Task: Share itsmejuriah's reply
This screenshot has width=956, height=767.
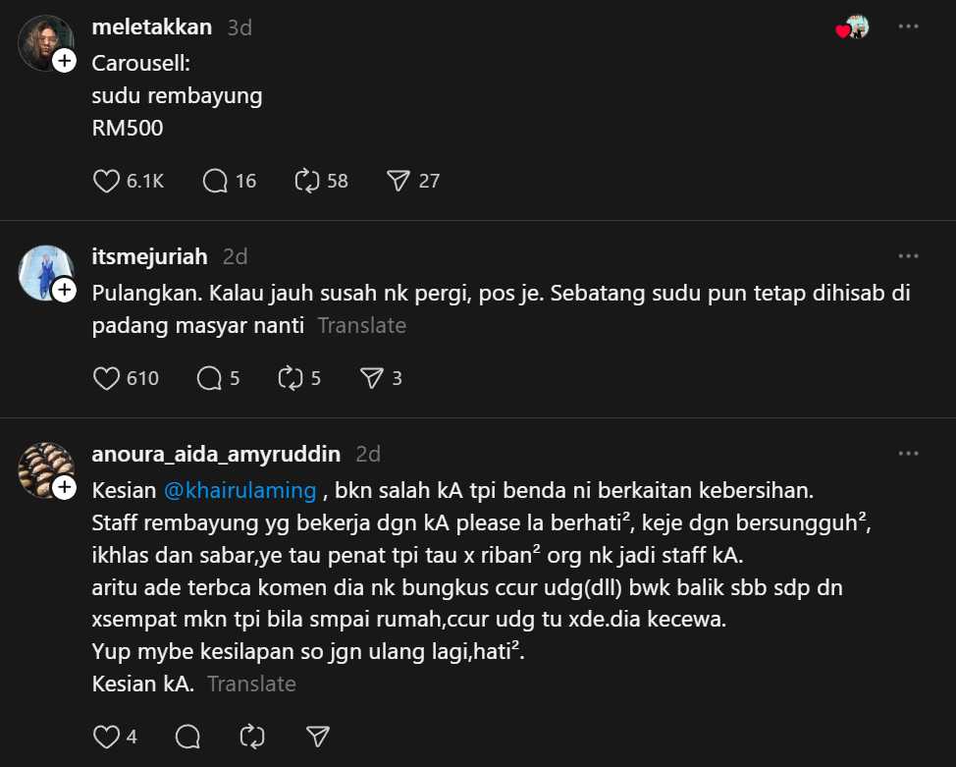Action: pyautogui.click(x=371, y=378)
